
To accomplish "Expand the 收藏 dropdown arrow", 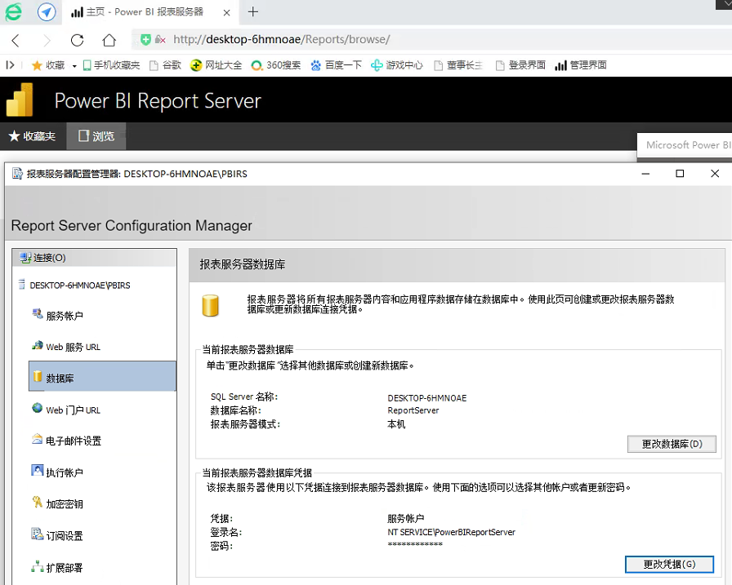I will click(74, 66).
